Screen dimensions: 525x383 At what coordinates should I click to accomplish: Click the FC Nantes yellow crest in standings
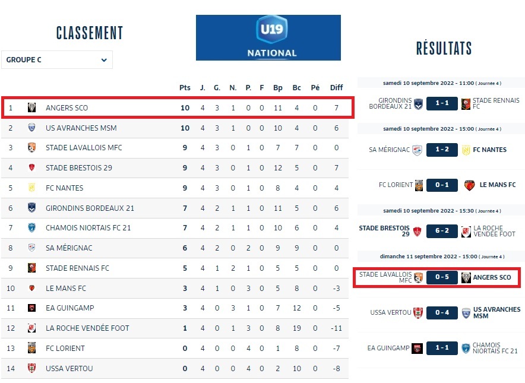32,188
